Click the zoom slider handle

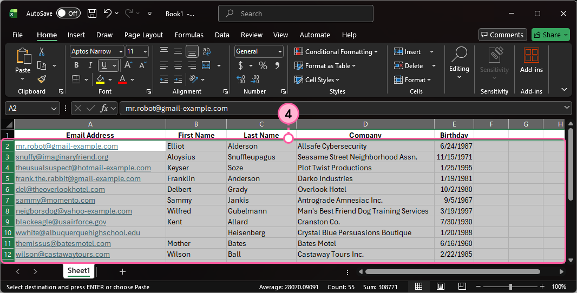pyautogui.click(x=510, y=287)
